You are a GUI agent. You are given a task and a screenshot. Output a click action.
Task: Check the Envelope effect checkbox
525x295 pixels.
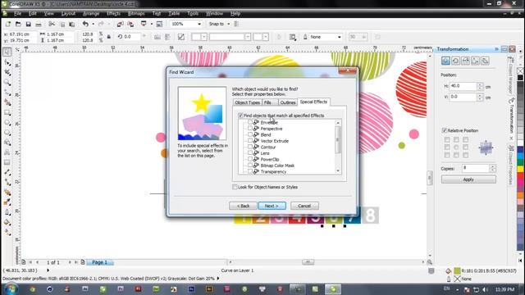tap(250, 122)
